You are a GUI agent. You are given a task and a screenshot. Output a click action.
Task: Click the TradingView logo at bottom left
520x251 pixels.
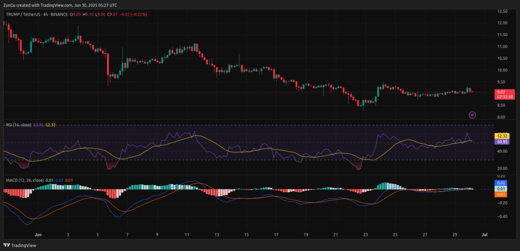[x=20, y=245]
